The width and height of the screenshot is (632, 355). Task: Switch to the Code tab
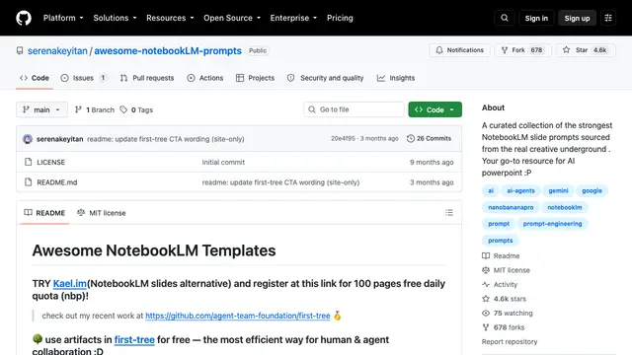point(35,78)
